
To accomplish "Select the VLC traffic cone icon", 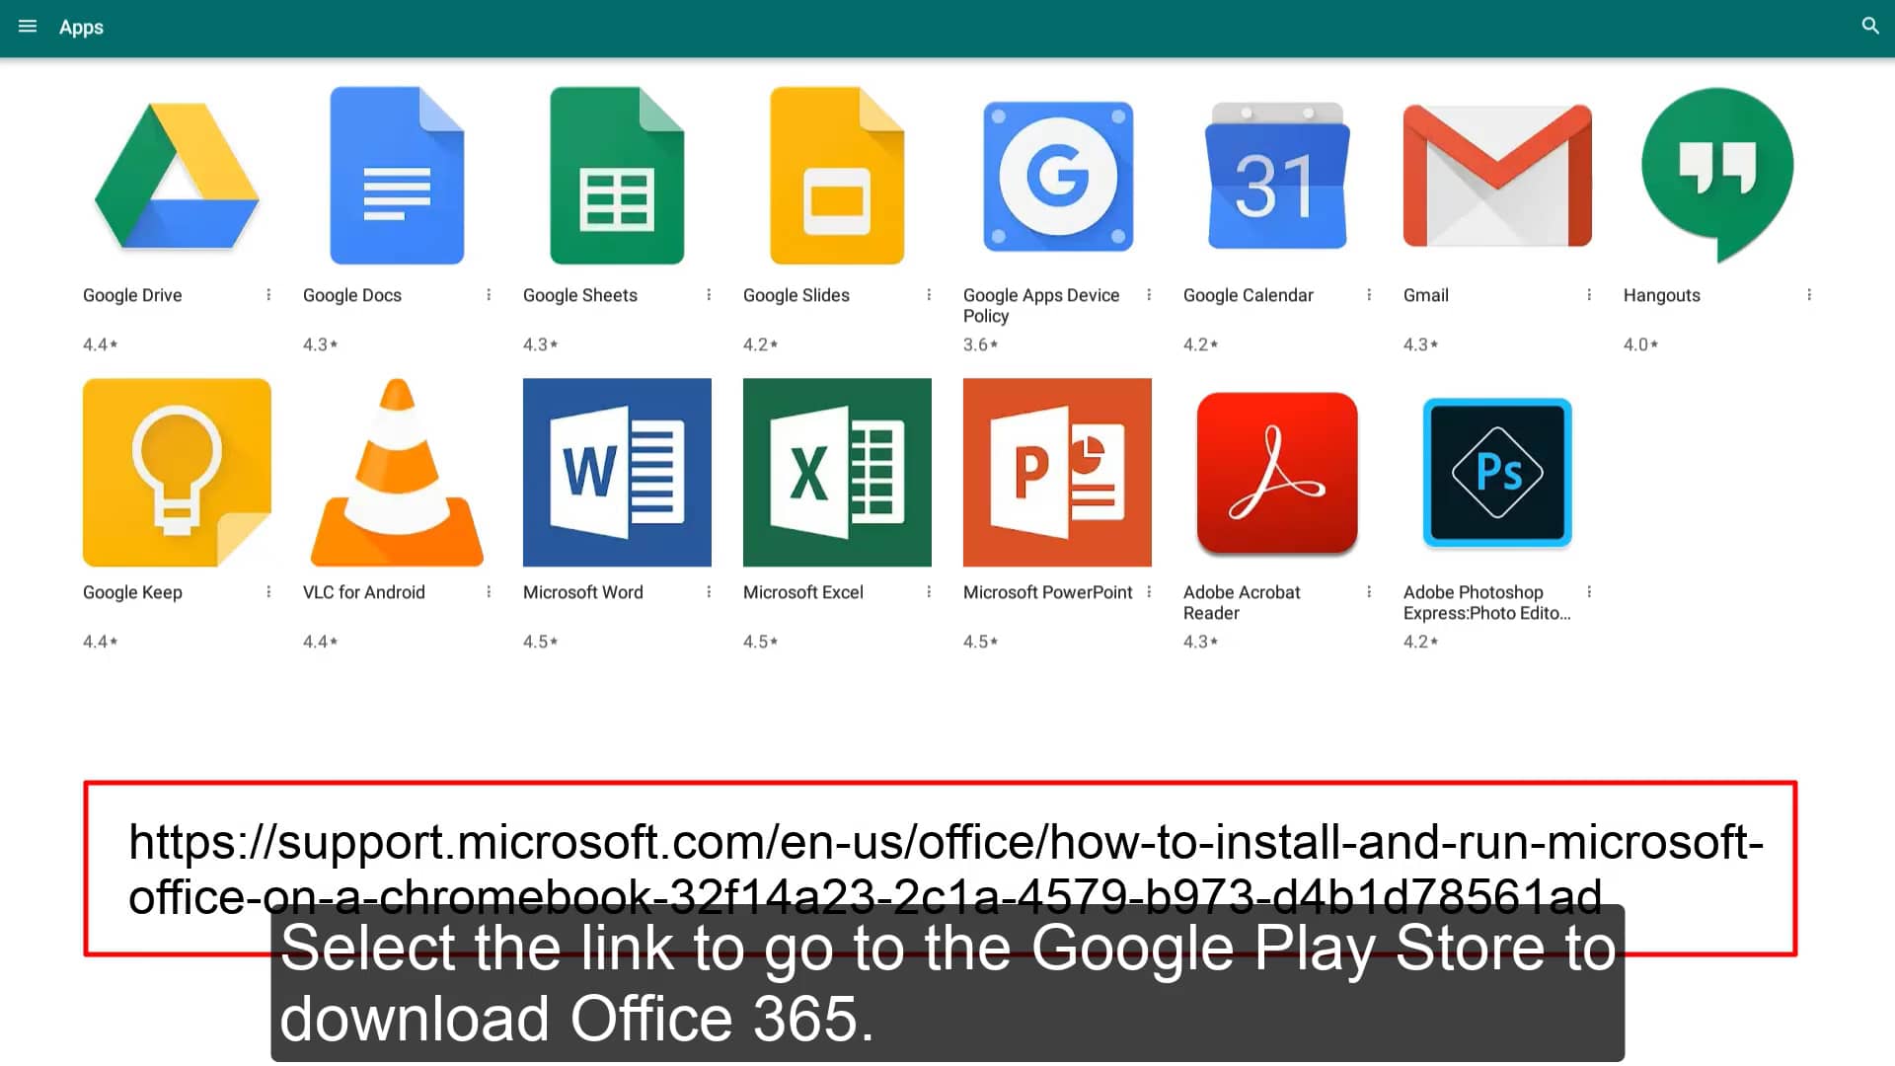I will click(397, 472).
